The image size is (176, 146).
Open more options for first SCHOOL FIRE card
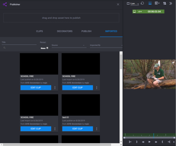click(55, 88)
